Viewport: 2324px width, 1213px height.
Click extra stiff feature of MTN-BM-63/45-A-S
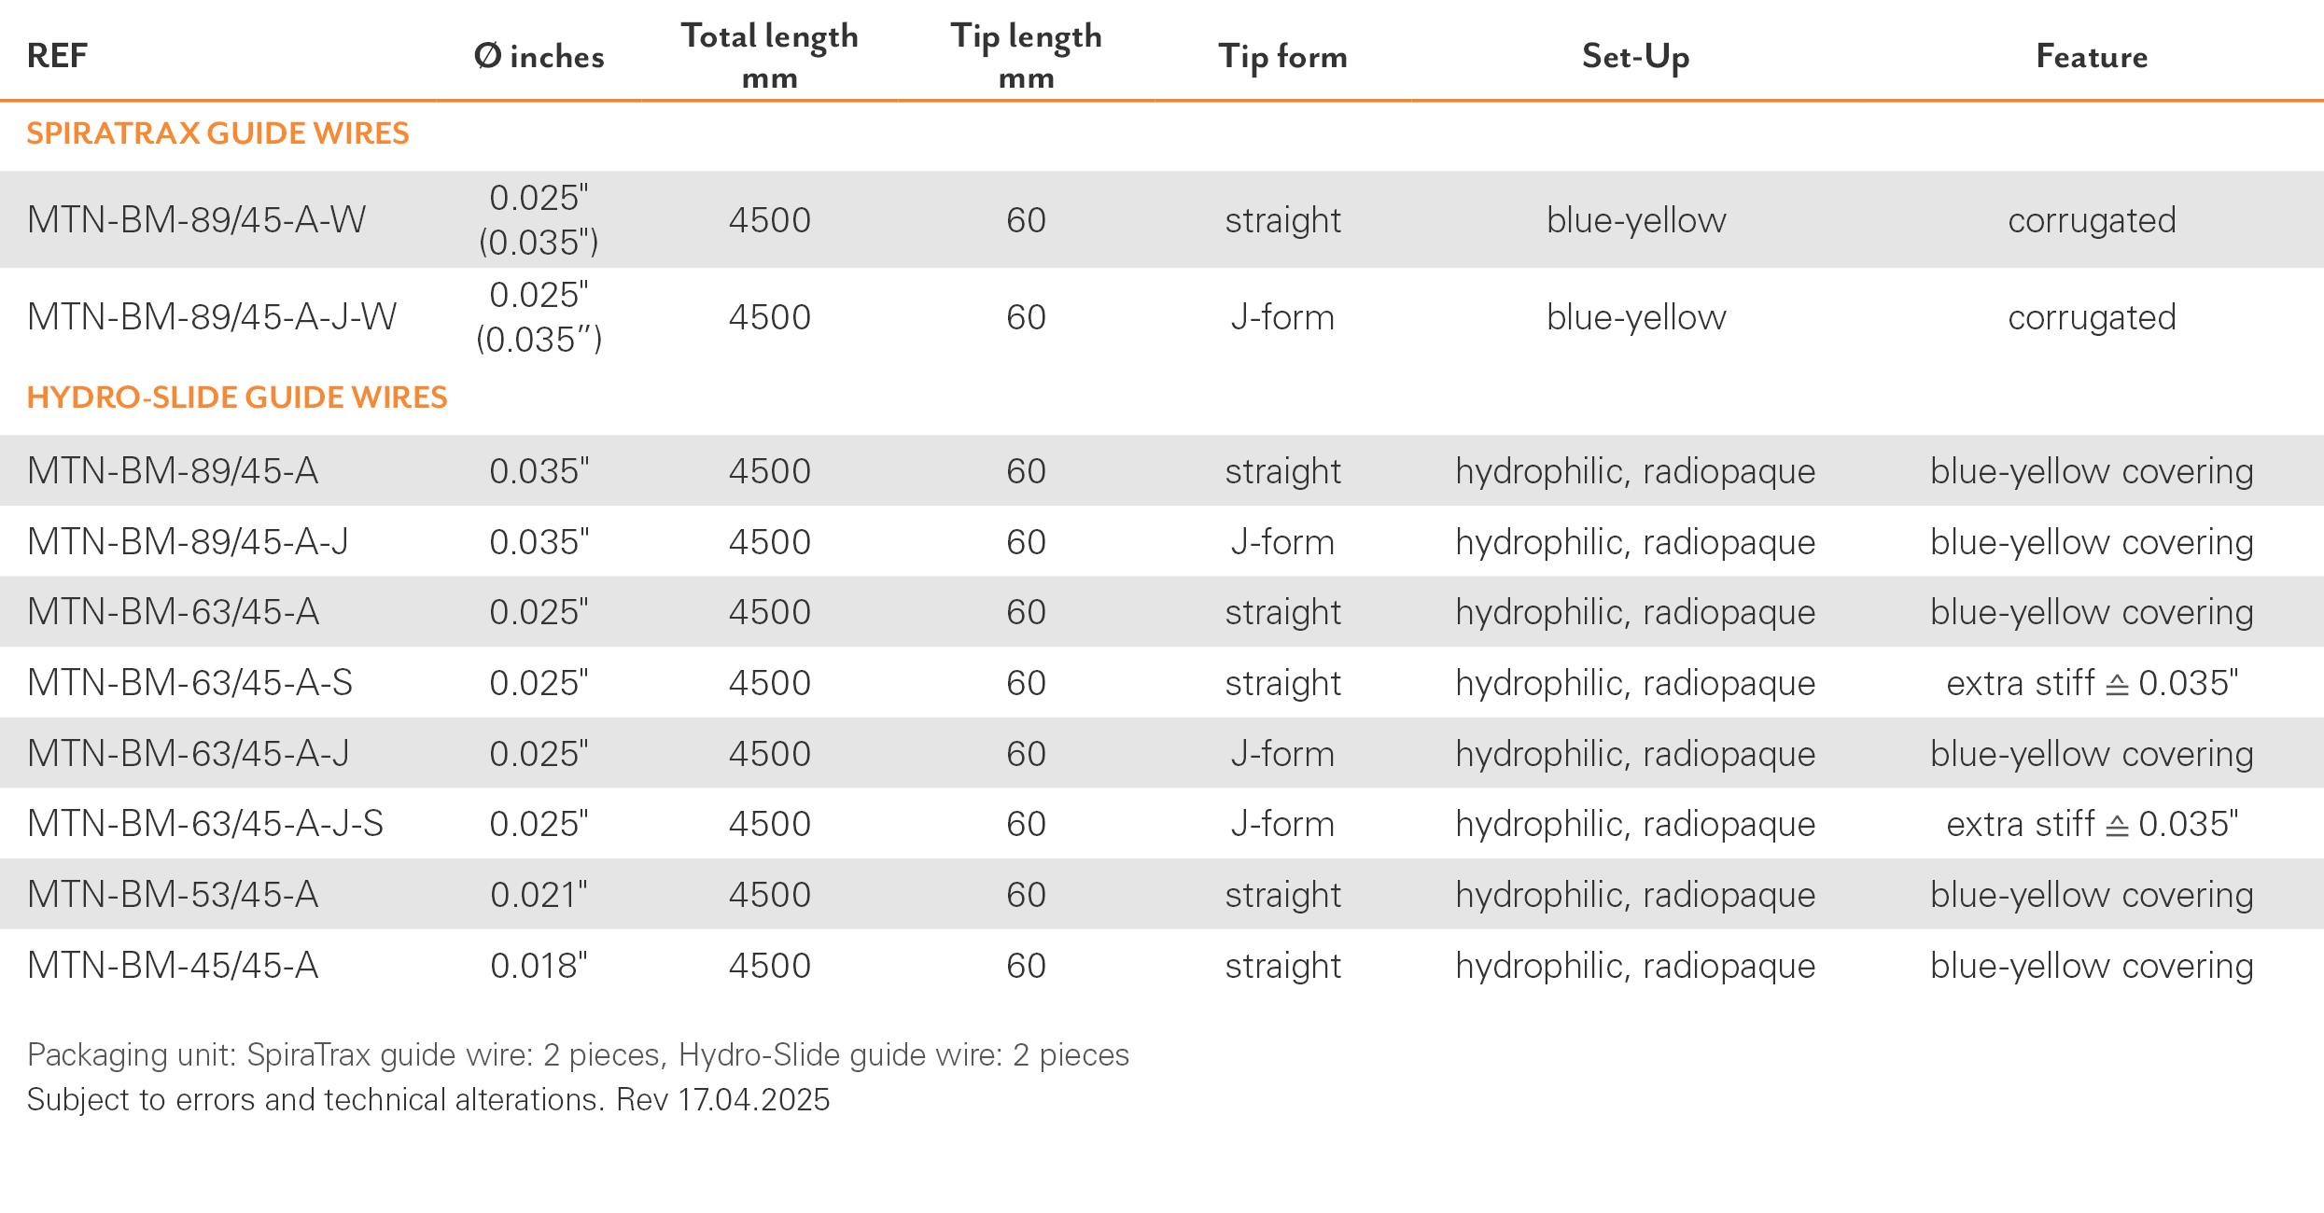click(2092, 683)
